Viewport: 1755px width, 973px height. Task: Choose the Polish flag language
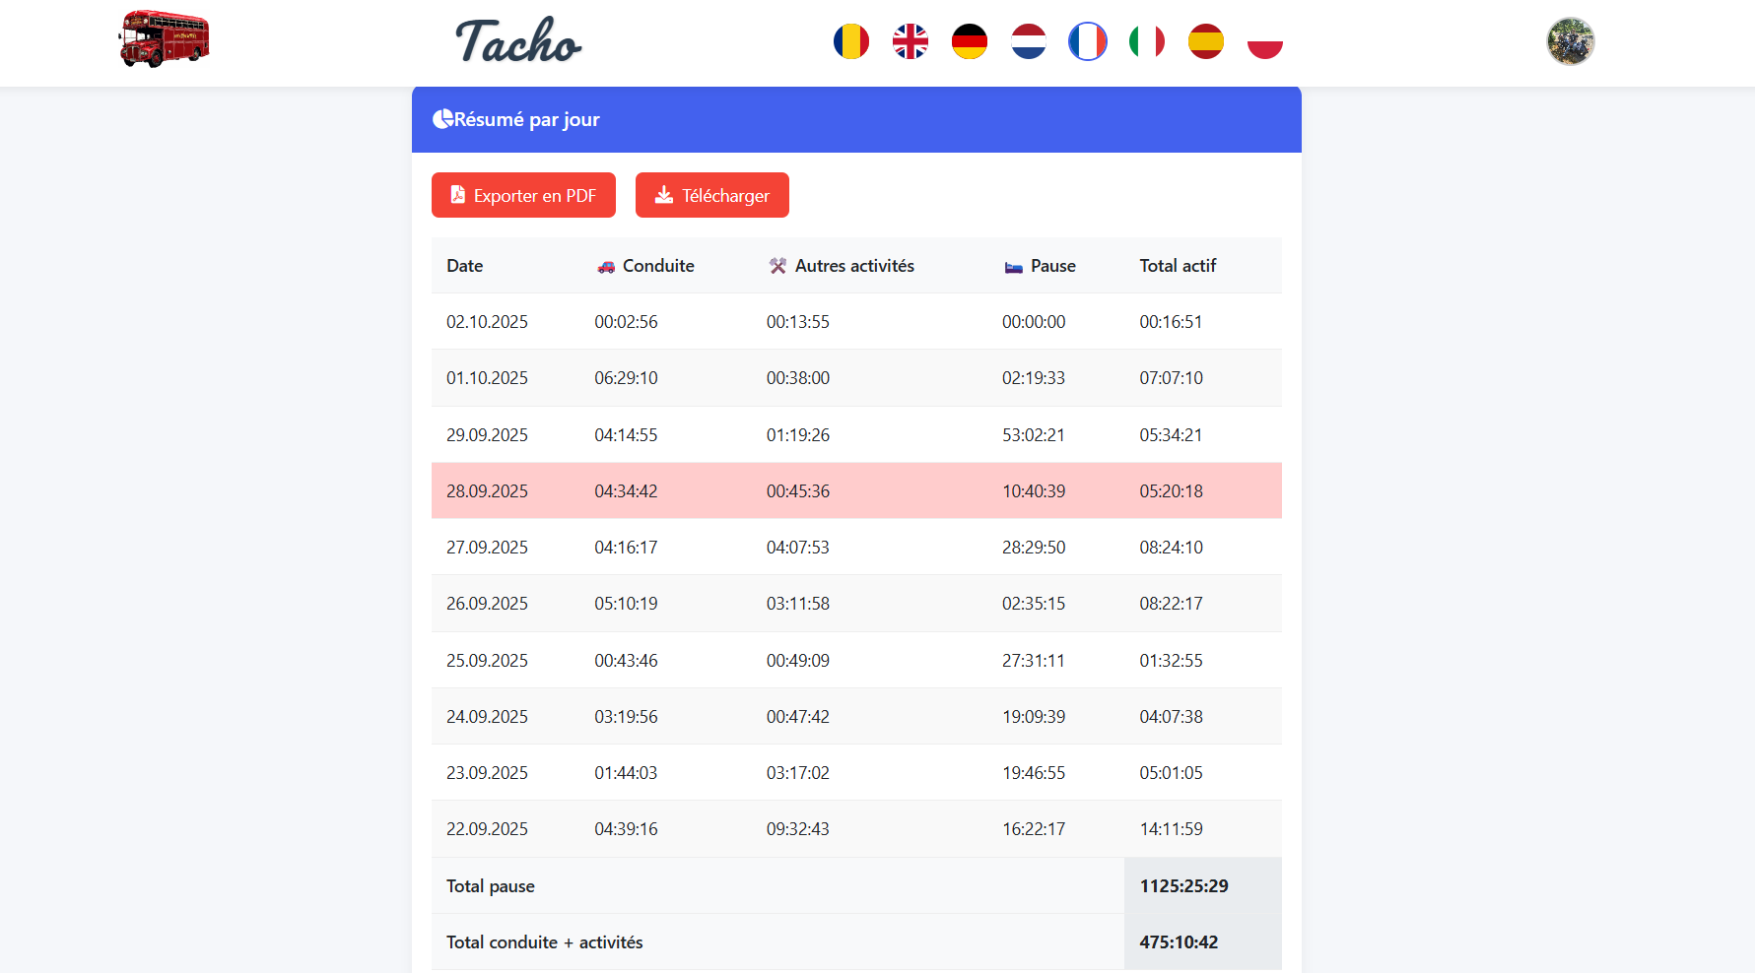click(1264, 41)
